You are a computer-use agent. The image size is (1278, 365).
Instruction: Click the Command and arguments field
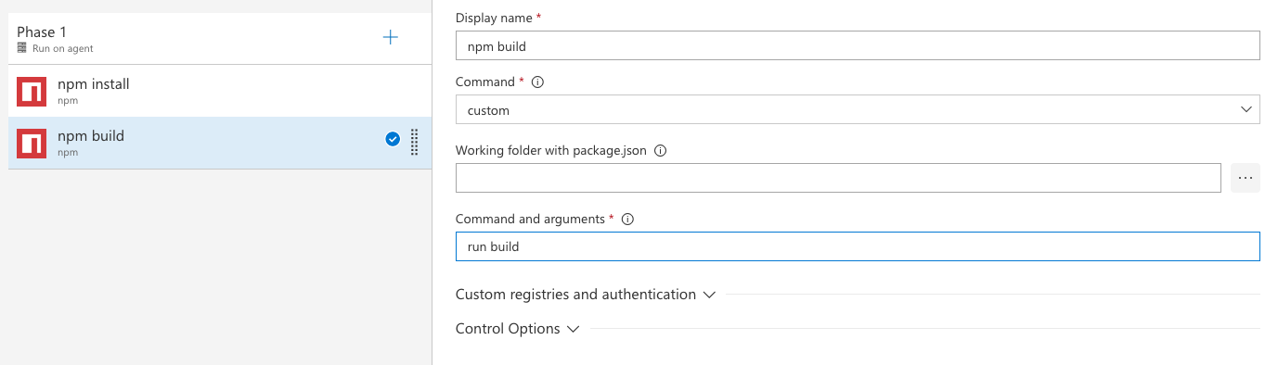click(x=858, y=246)
